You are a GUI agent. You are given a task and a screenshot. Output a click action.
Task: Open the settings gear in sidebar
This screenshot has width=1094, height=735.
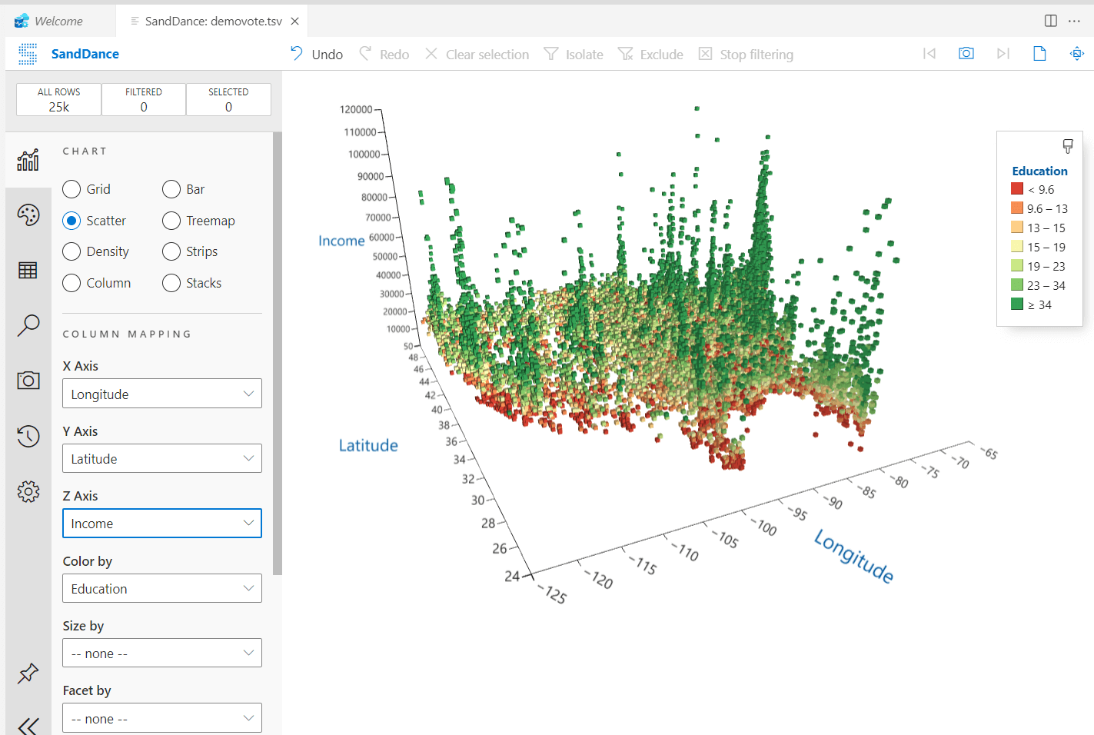pos(28,491)
